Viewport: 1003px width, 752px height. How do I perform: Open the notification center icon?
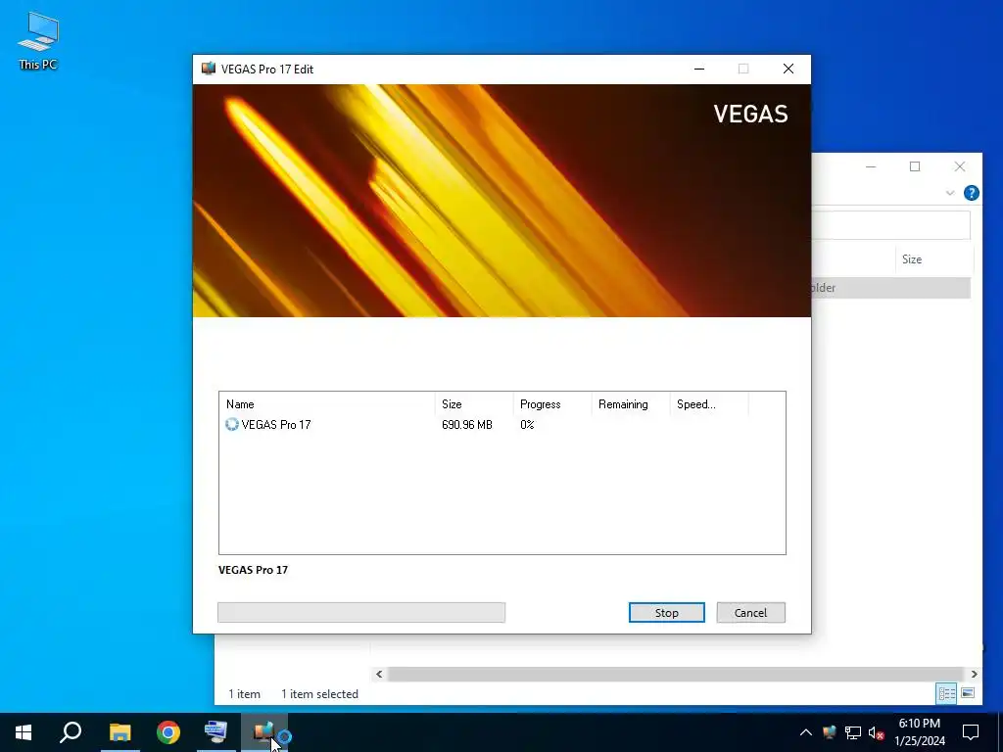tap(971, 732)
